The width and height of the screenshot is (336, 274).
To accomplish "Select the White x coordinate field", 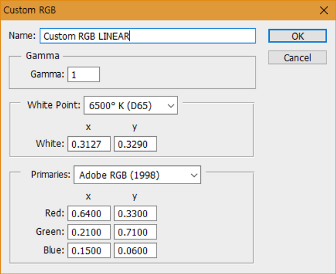I will (89, 144).
